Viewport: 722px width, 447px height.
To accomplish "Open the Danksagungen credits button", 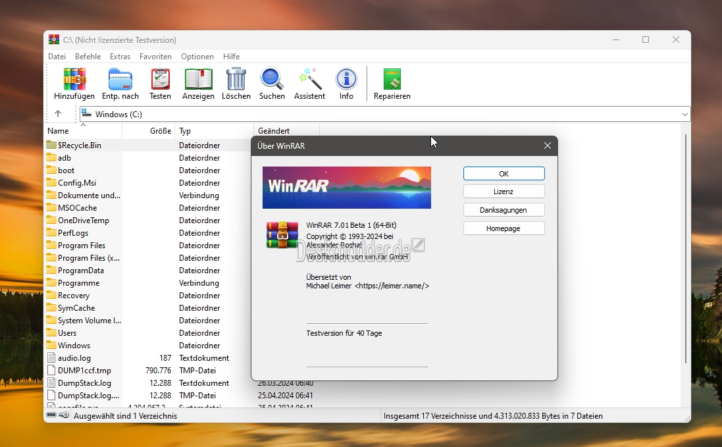I will (503, 210).
